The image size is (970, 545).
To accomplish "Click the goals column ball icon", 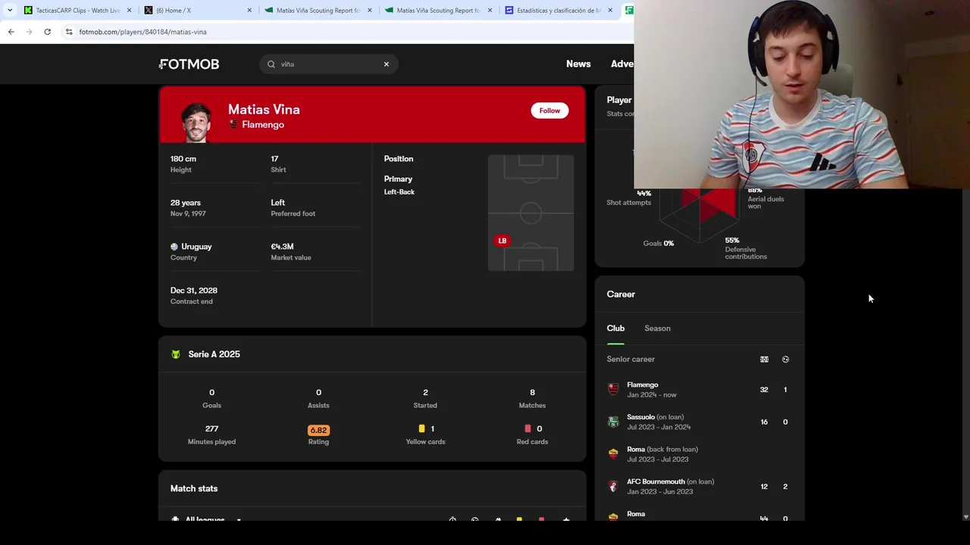I will [x=785, y=360].
